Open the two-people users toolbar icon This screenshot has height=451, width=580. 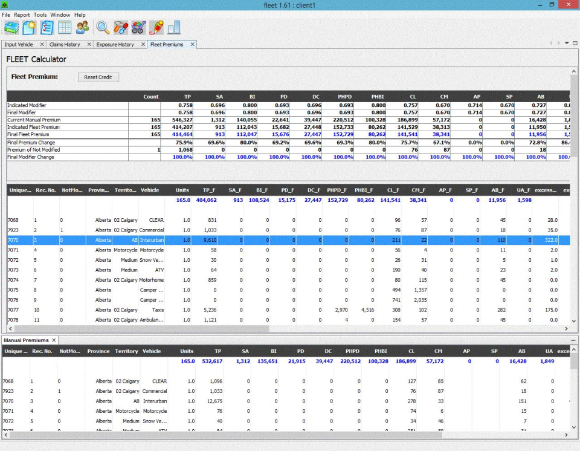83,28
